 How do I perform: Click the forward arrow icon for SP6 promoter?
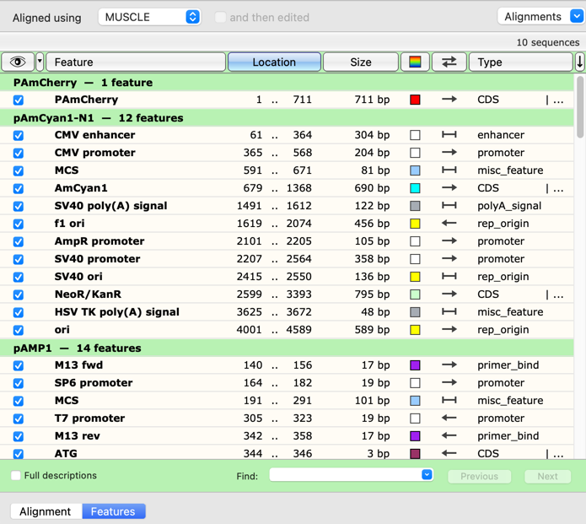coord(449,382)
